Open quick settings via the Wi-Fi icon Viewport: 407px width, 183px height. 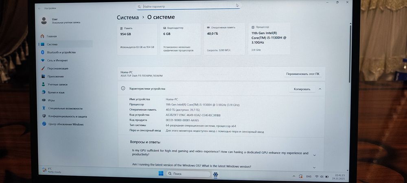(317, 177)
